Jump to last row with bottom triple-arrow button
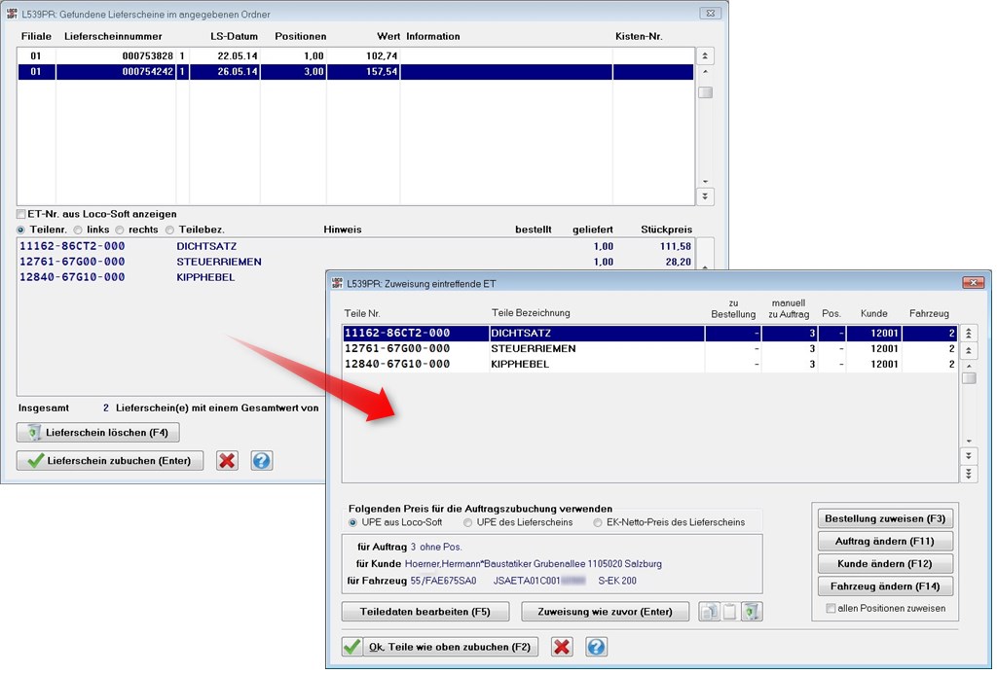997x674 pixels. coord(969,474)
